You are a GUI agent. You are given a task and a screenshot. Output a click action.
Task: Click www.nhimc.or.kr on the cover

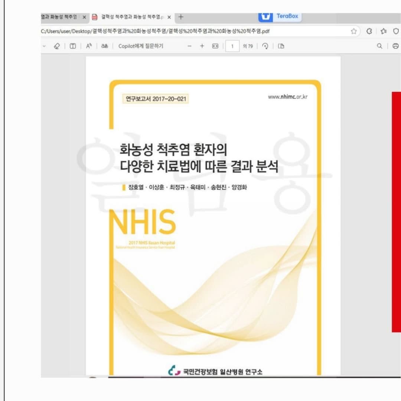coord(288,97)
